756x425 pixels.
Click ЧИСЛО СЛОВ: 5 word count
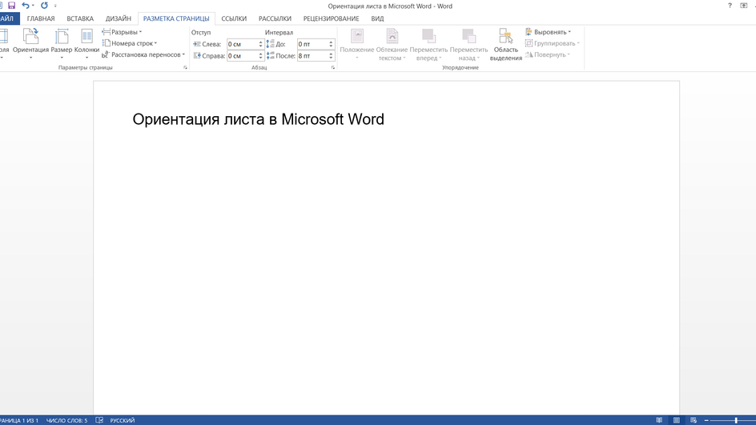tap(67, 421)
